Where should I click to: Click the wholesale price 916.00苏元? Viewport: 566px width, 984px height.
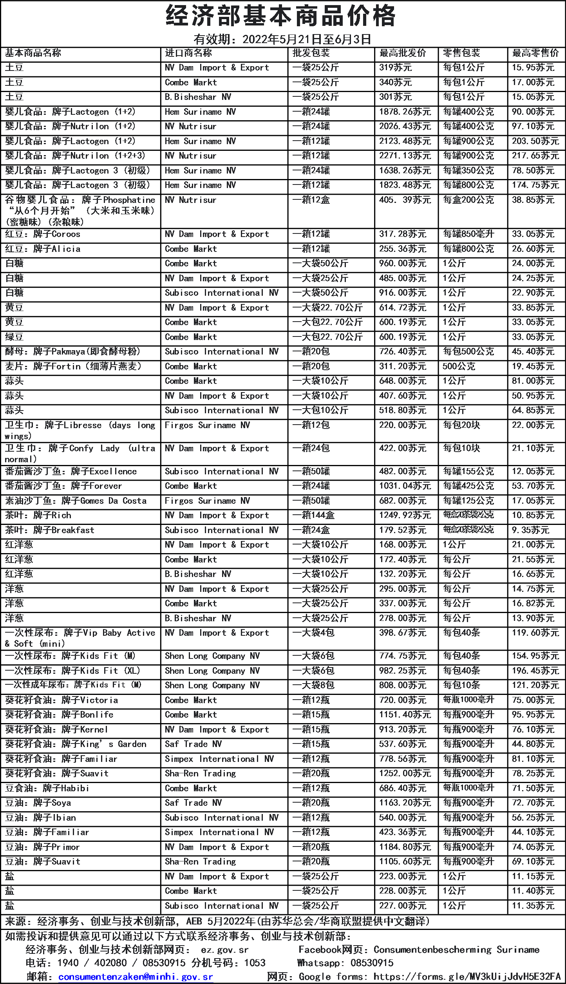pyautogui.click(x=403, y=293)
